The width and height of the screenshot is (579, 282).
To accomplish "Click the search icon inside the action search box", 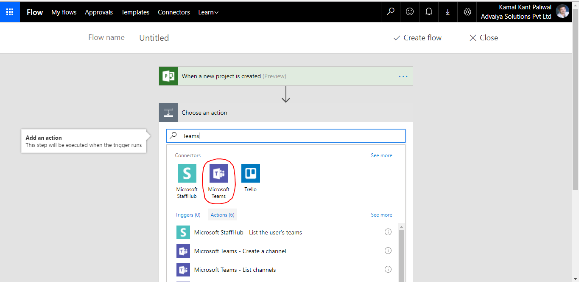I will (173, 136).
